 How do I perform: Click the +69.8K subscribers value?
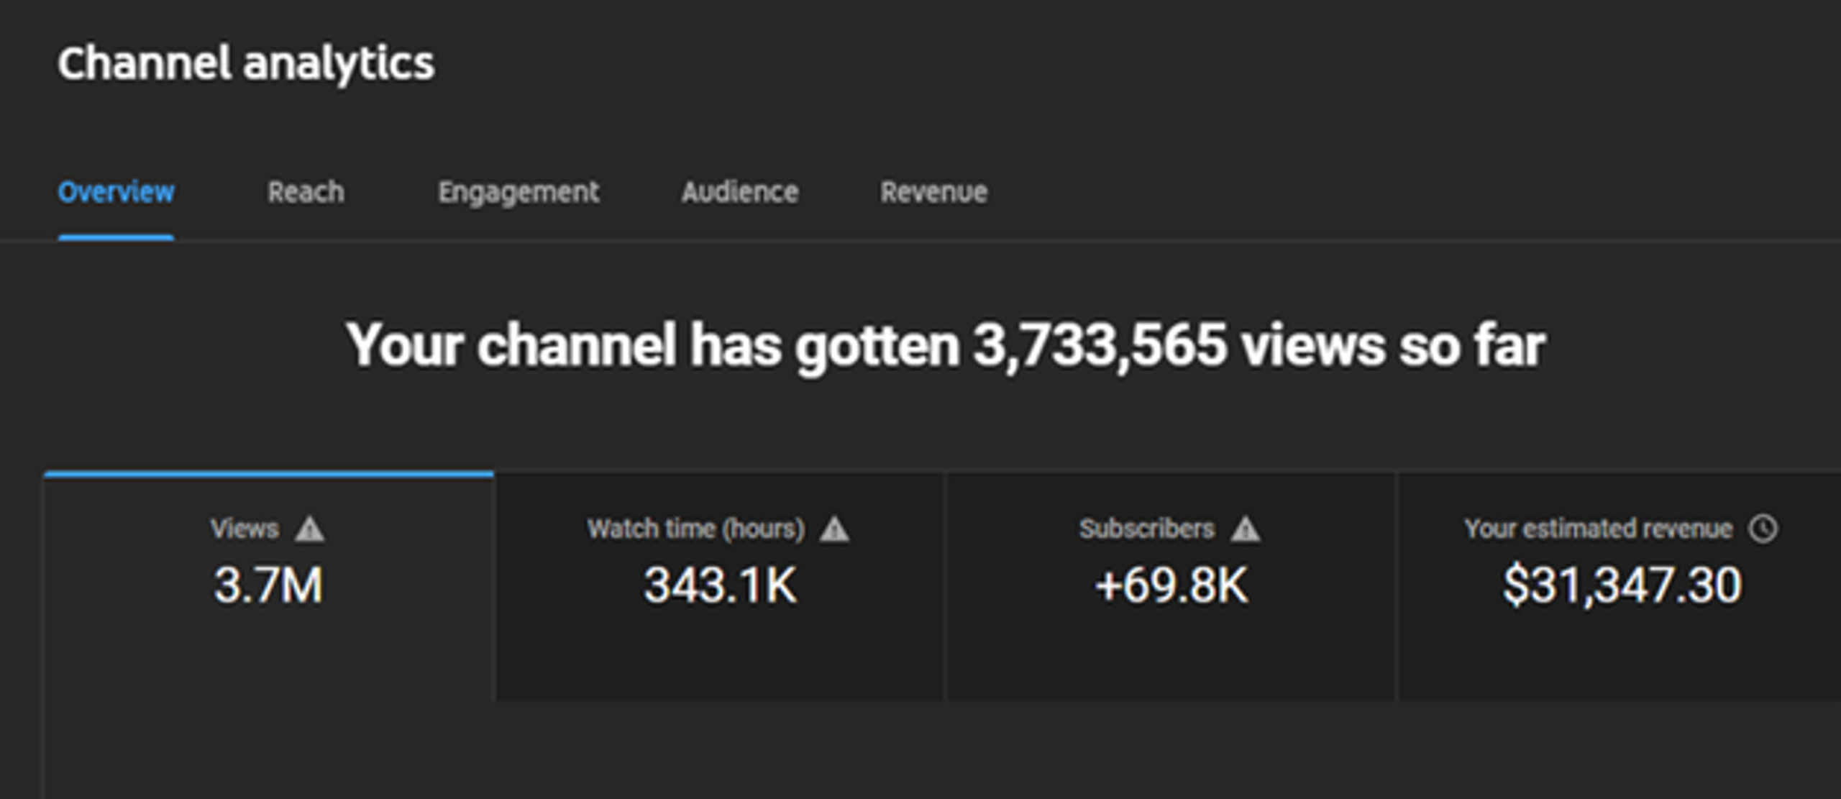pos(1171,585)
